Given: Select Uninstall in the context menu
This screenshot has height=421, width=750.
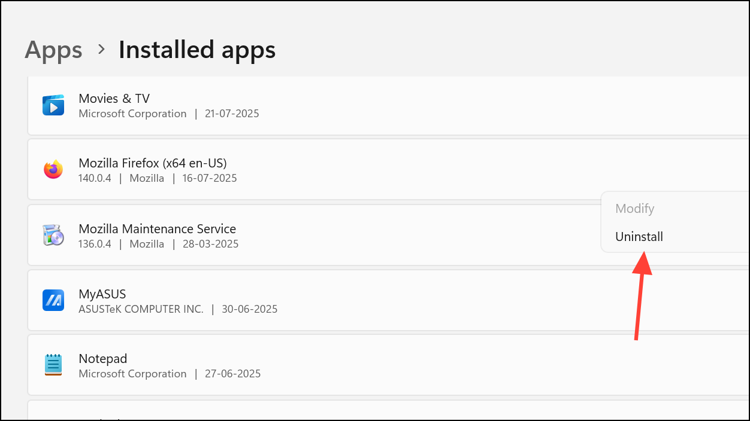Looking at the screenshot, I should [639, 236].
